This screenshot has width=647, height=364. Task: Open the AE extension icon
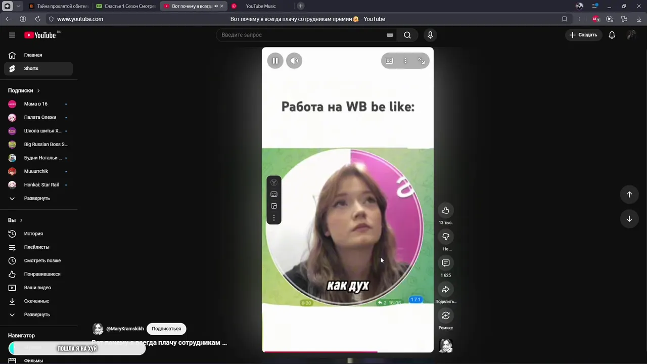click(596, 19)
